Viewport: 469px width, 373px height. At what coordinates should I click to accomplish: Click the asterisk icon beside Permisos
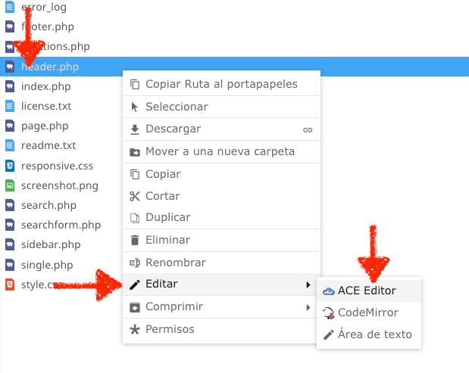click(x=135, y=329)
